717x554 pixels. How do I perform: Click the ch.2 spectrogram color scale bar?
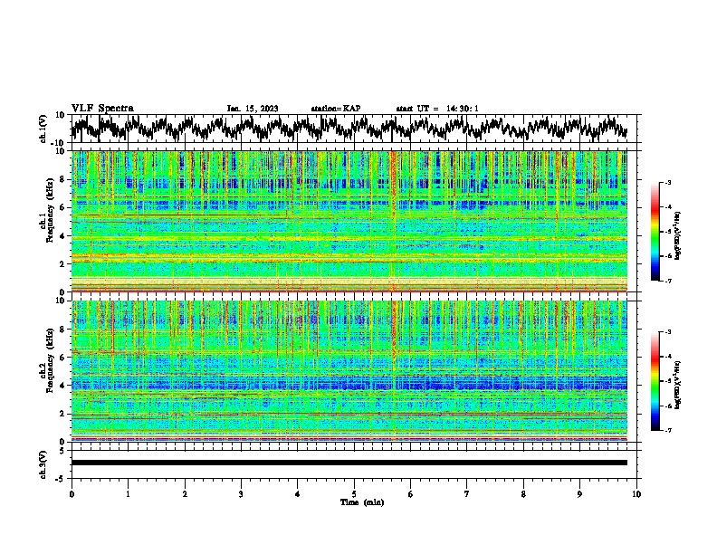pyautogui.click(x=655, y=381)
